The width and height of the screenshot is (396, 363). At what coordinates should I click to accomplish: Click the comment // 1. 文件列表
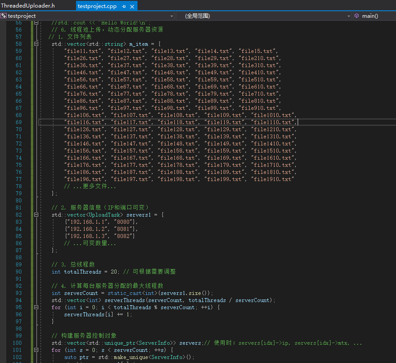(70, 37)
